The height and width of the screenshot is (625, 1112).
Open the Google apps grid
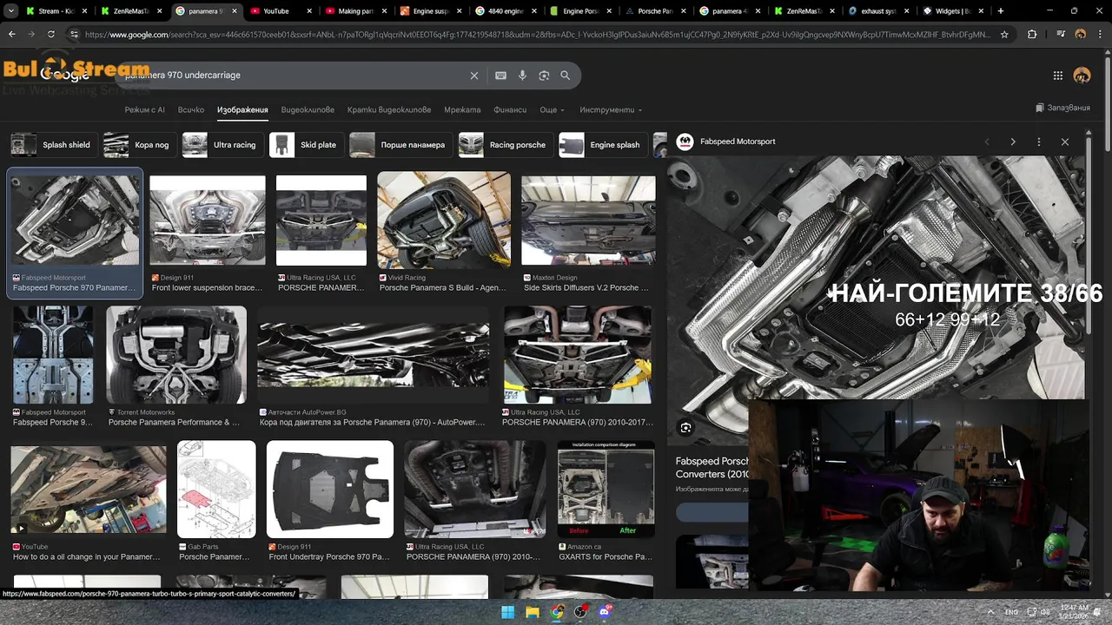tap(1057, 76)
